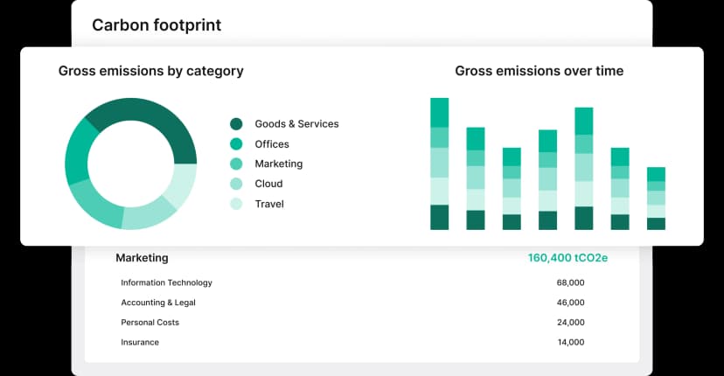
Task: Select the Offices legend color dot
Action: coord(236,144)
